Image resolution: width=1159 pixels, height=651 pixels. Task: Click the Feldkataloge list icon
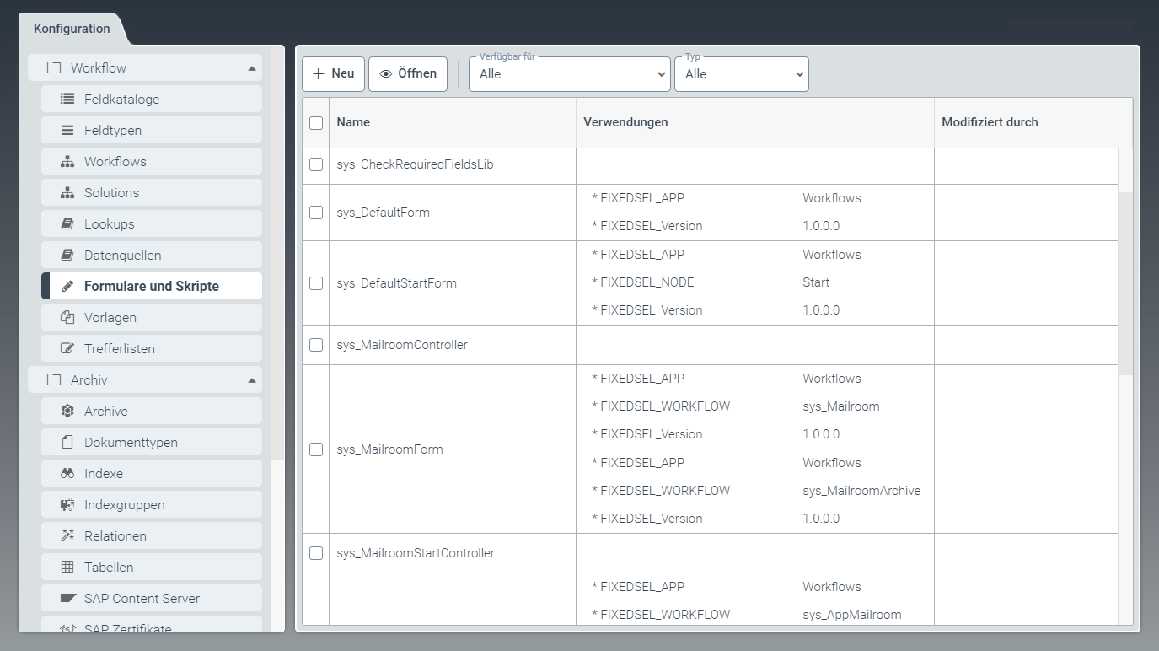pos(67,99)
